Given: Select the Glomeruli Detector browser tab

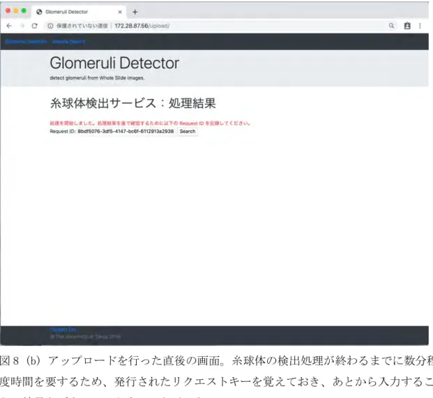Looking at the screenshot, I should click(79, 12).
